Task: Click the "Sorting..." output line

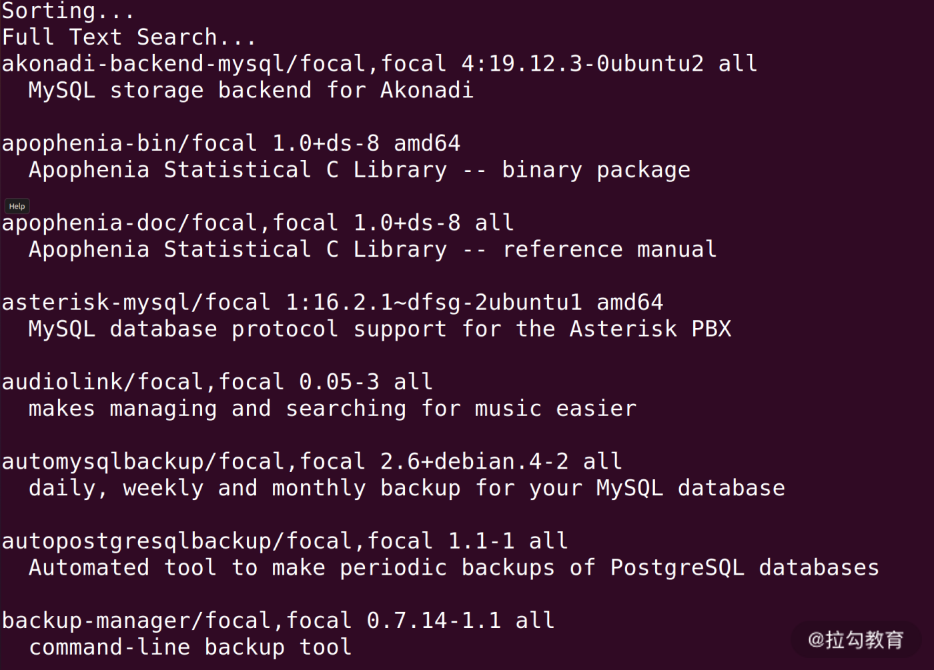Action: point(67,11)
